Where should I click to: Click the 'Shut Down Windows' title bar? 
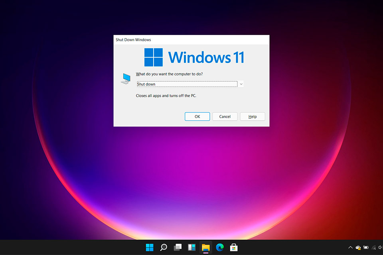point(191,40)
